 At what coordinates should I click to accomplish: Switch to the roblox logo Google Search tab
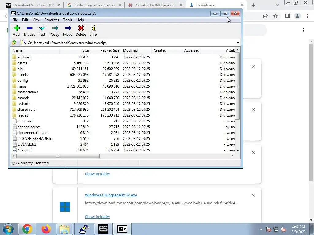click(x=94, y=5)
